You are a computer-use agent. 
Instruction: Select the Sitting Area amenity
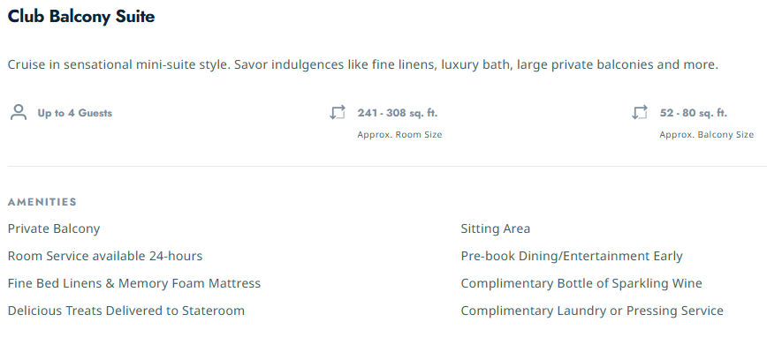[x=496, y=228]
